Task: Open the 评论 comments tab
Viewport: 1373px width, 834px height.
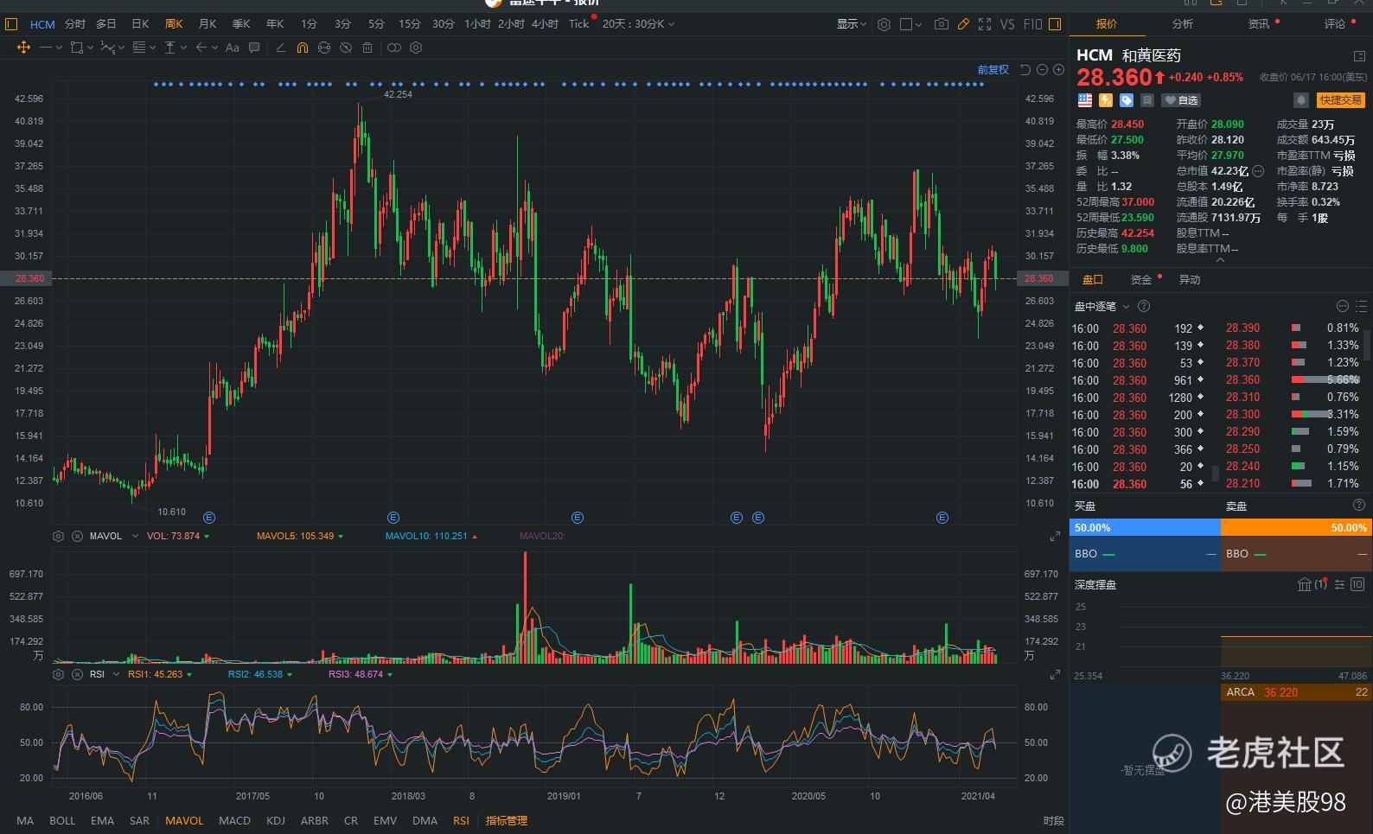Action: pos(1334,24)
